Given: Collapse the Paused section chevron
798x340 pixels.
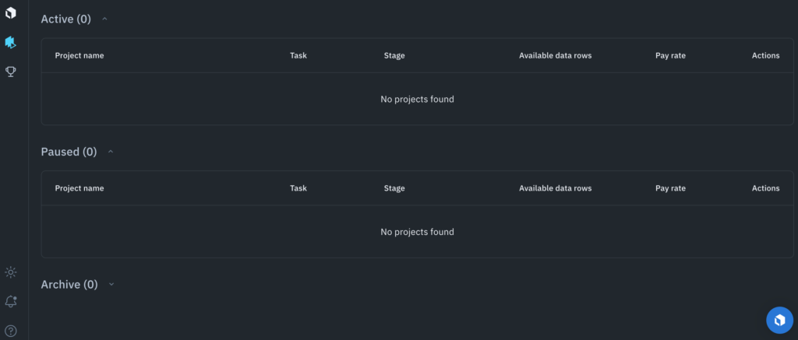Looking at the screenshot, I should click(x=111, y=152).
